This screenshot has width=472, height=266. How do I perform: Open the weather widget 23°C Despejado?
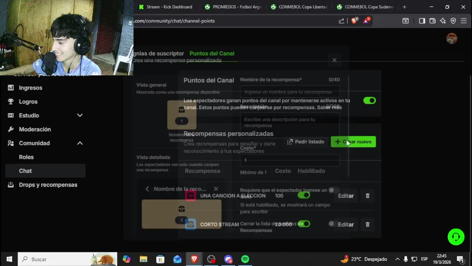coord(364,259)
